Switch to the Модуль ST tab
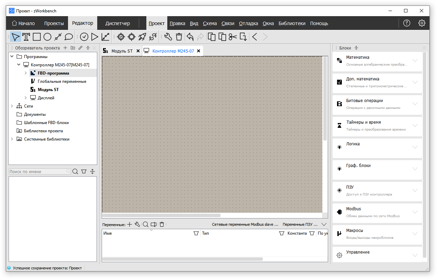The width and height of the screenshot is (437, 279). pyautogui.click(x=122, y=51)
